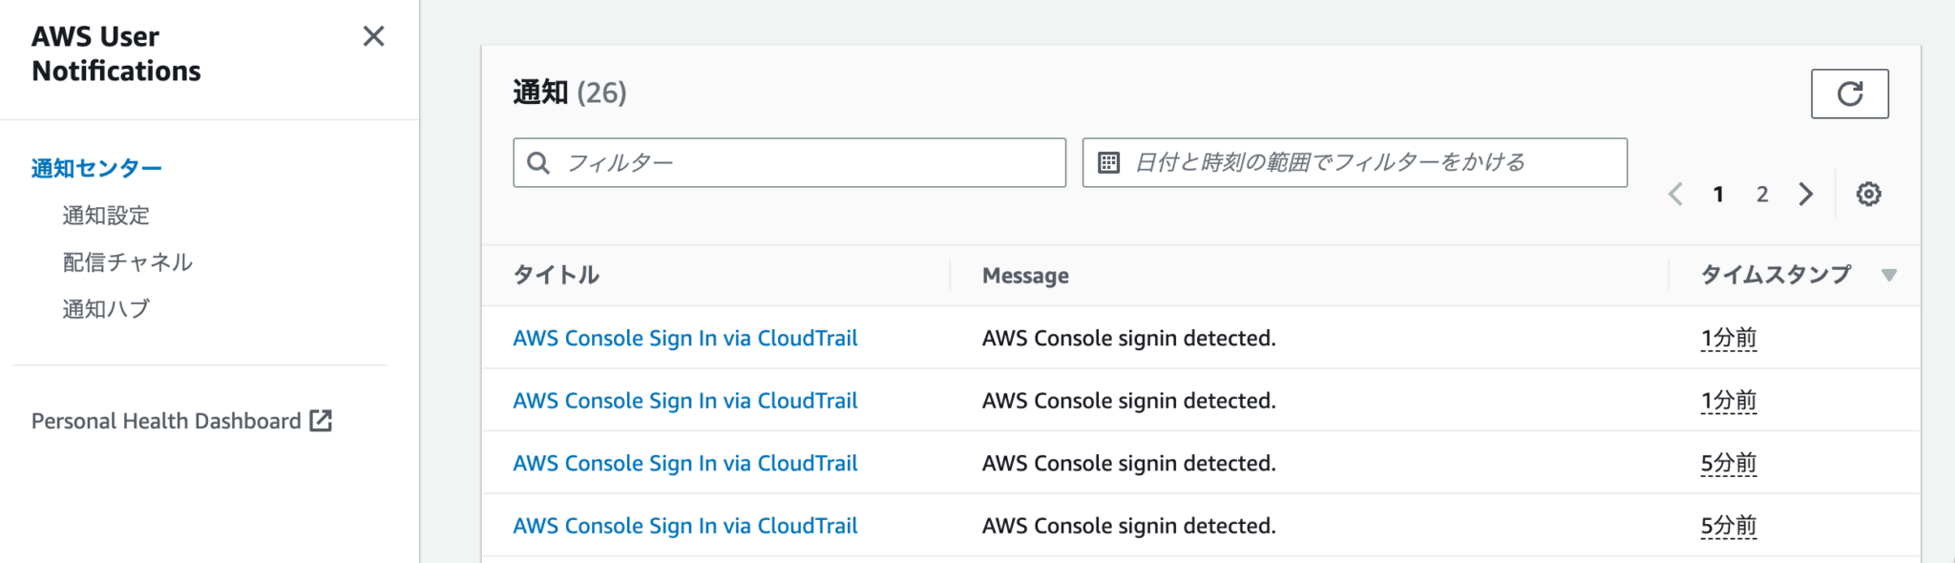The image size is (1955, 563).
Task: Click the previous page arrow
Action: pyautogui.click(x=1675, y=194)
